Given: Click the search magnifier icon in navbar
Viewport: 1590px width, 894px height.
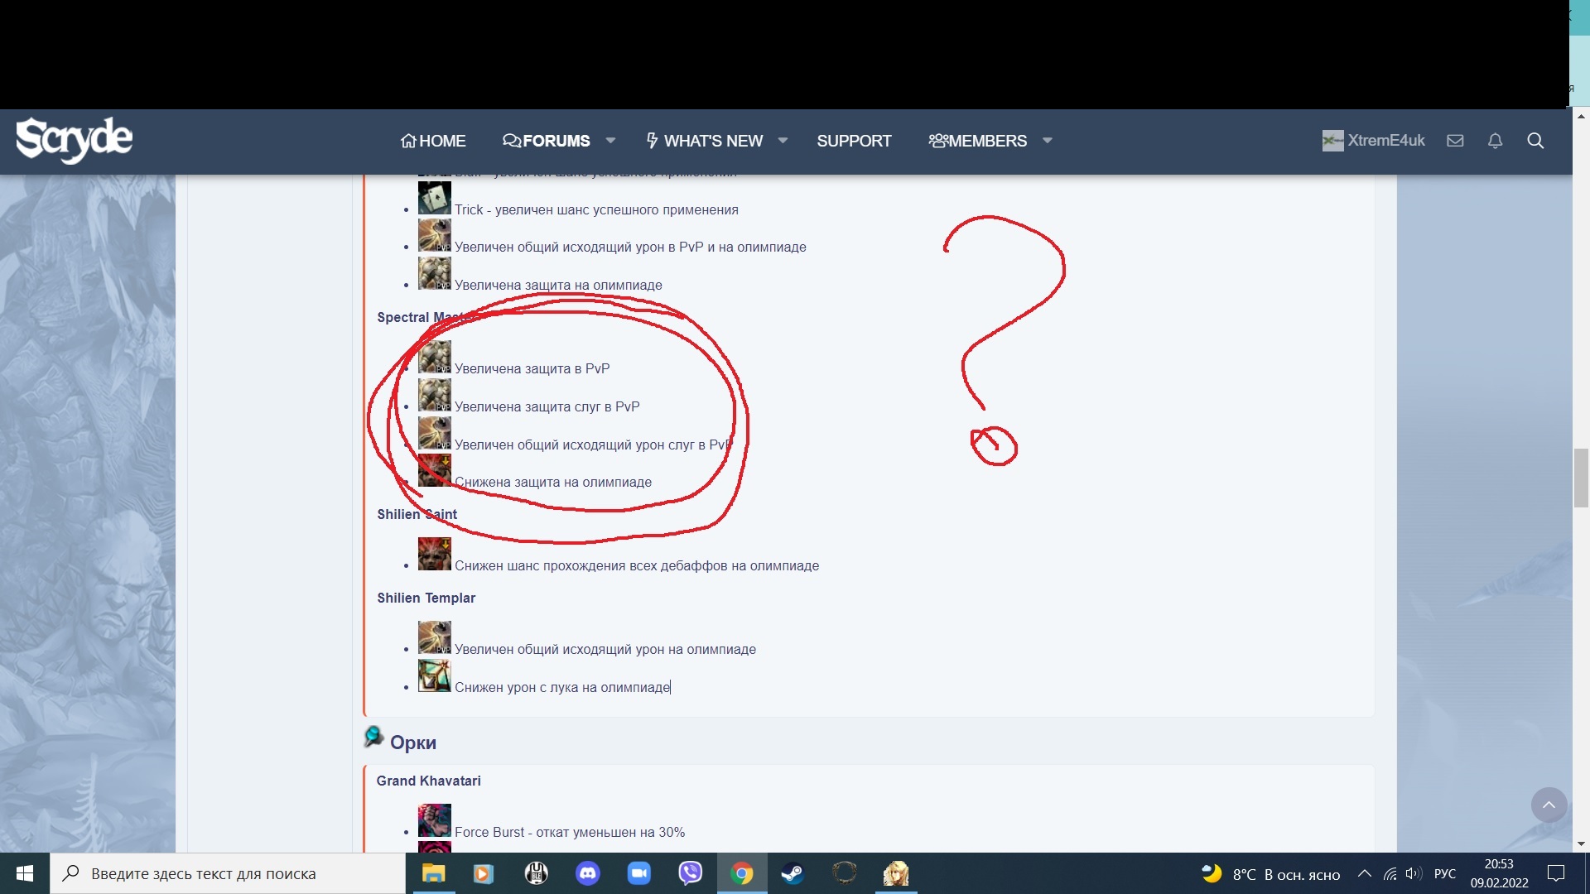Looking at the screenshot, I should (x=1535, y=141).
